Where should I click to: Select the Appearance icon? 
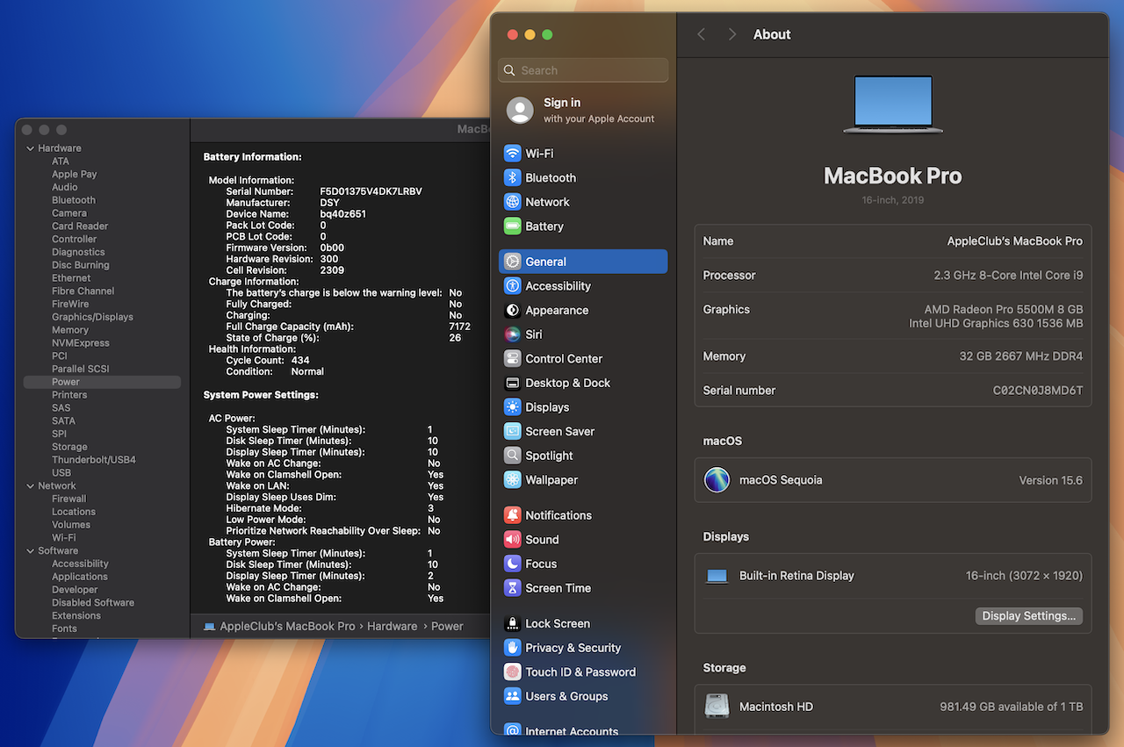pos(513,311)
